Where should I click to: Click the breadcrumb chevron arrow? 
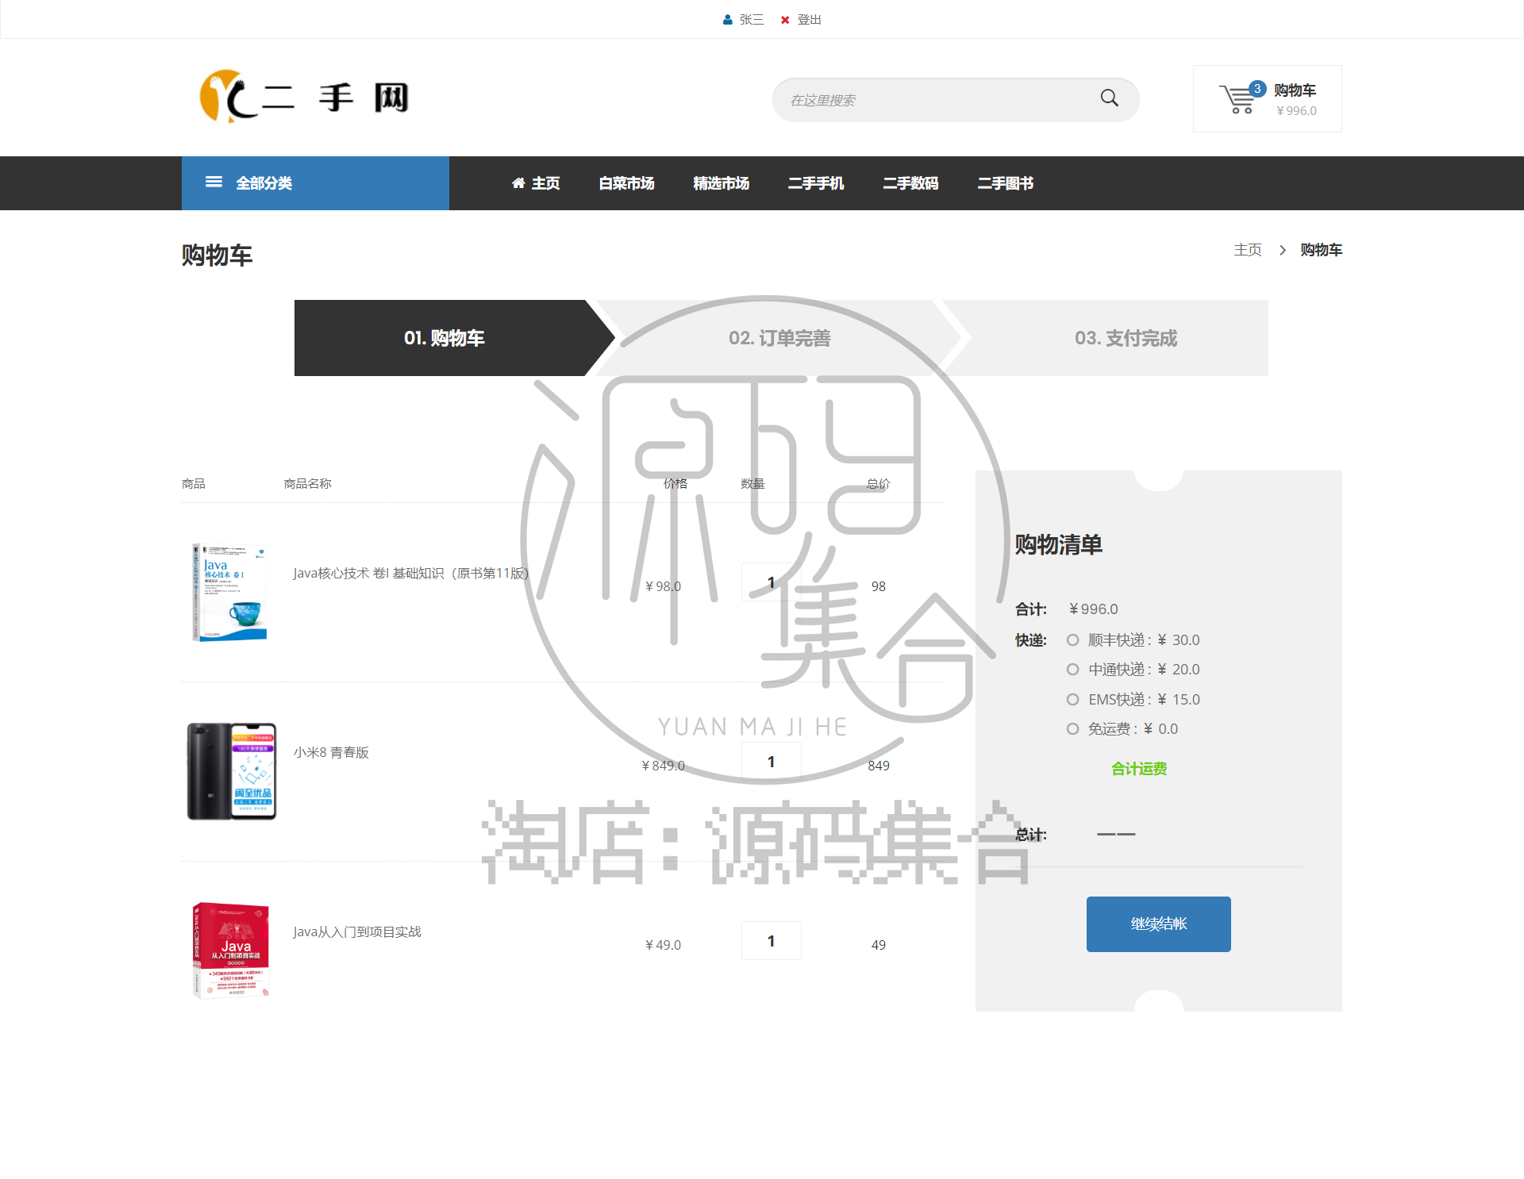(x=1282, y=251)
